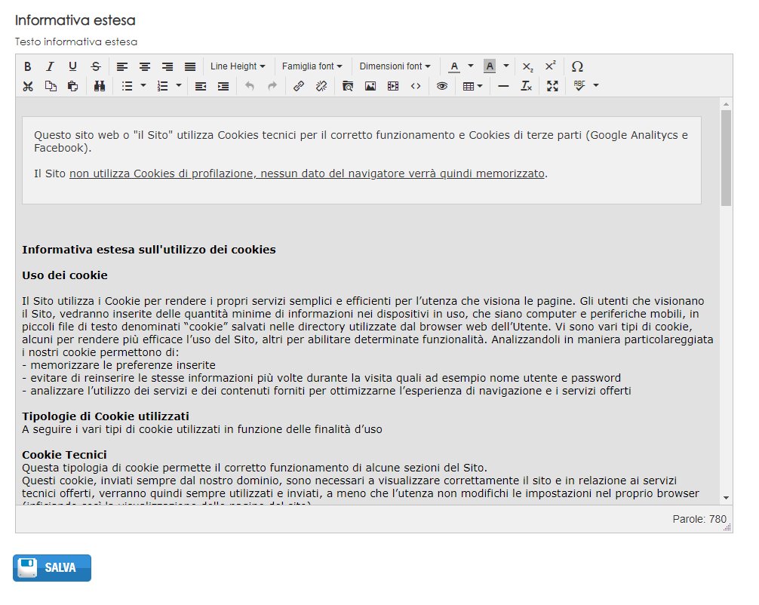The width and height of the screenshot is (759, 605).
Task: Open the Line Height dropdown
Action: 238,66
